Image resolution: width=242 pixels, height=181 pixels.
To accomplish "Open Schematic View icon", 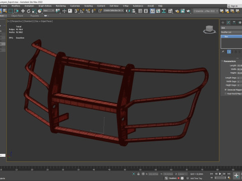I will (x=164, y=11).
